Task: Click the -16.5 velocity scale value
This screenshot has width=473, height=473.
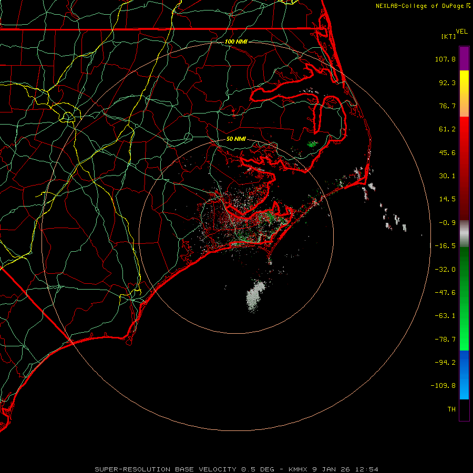Action: tap(445, 246)
